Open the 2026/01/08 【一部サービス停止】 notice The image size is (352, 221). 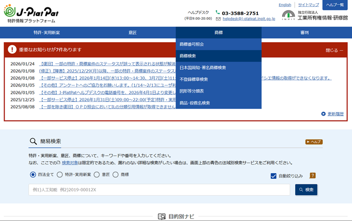[107, 78]
